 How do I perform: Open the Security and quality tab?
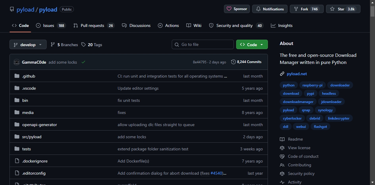[x=236, y=25]
